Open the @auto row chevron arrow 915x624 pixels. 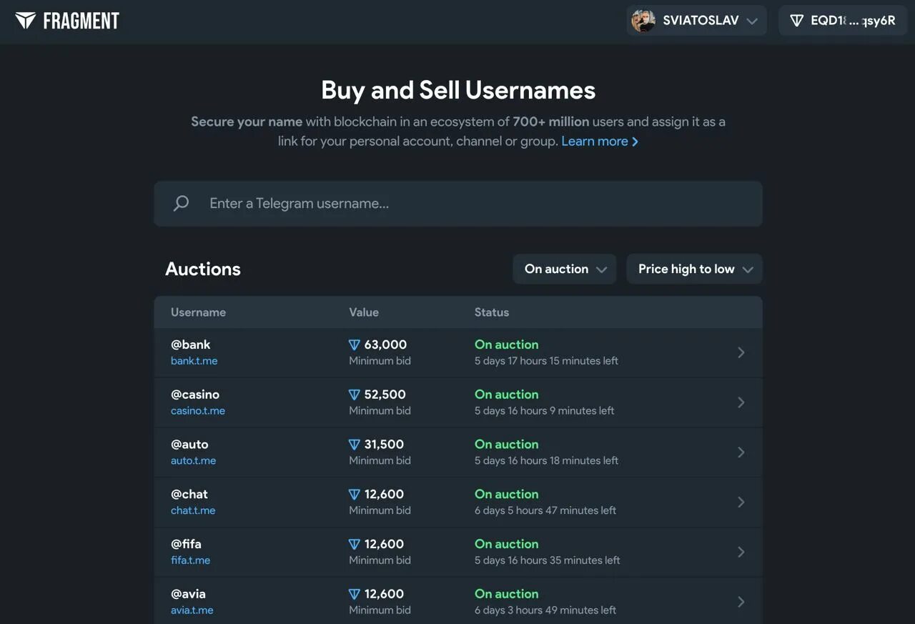tap(741, 452)
